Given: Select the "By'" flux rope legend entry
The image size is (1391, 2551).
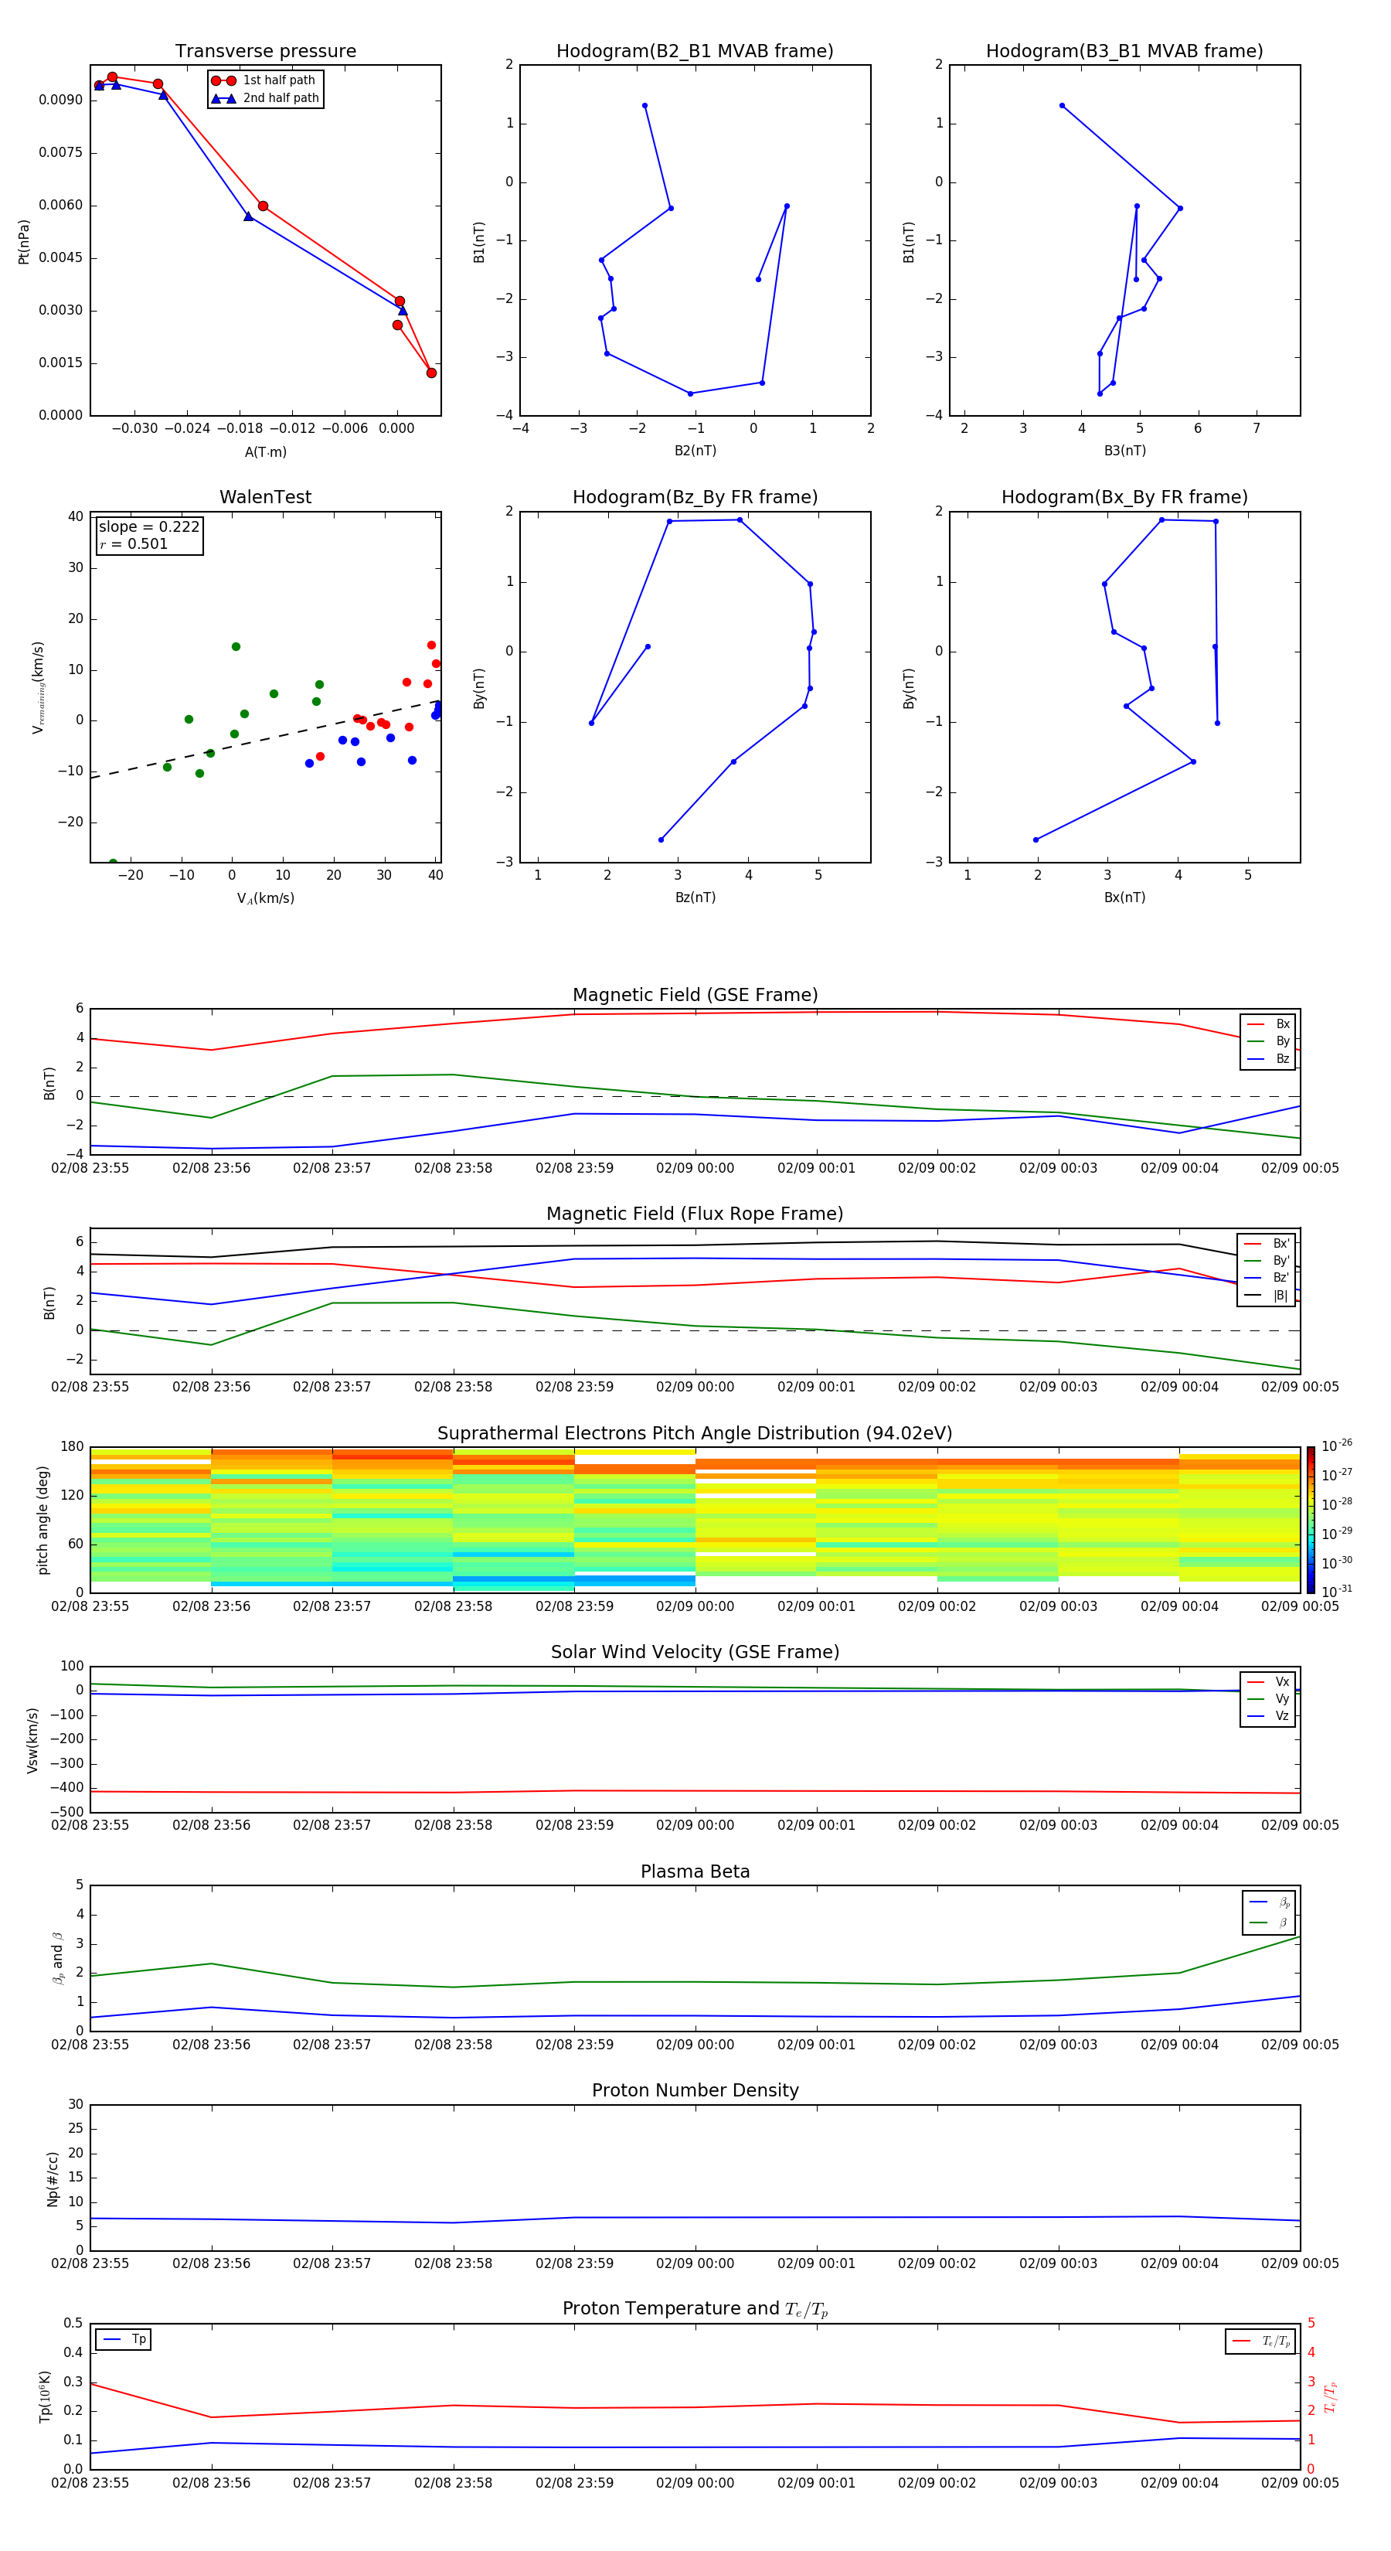Looking at the screenshot, I should (1267, 1261).
